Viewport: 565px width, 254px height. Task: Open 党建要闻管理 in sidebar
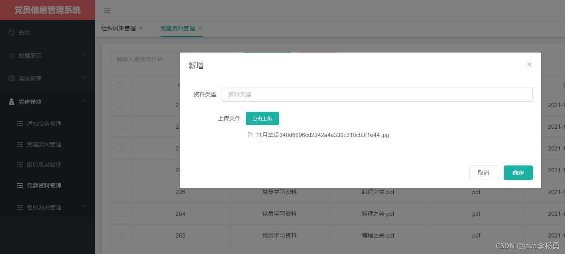(x=47, y=144)
